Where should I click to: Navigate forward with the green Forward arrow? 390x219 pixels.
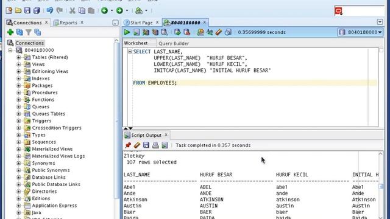[119, 10]
